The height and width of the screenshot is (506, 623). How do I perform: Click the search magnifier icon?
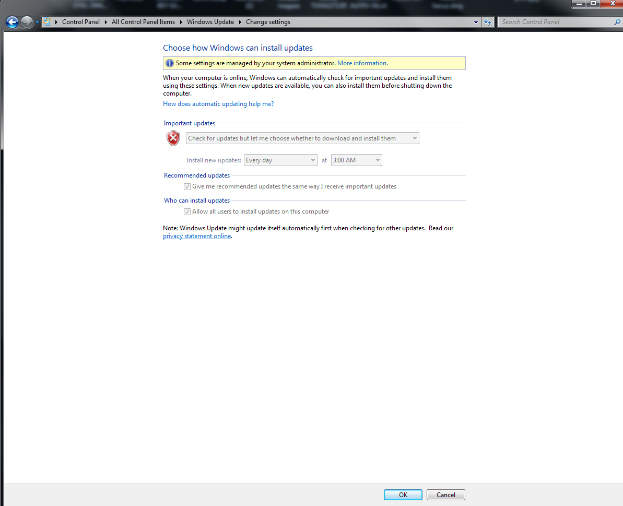(617, 22)
